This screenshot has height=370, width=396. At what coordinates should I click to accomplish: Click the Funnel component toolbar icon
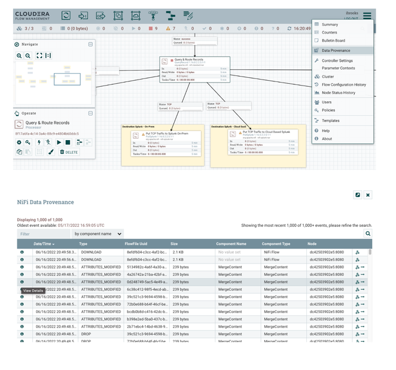click(x=153, y=16)
